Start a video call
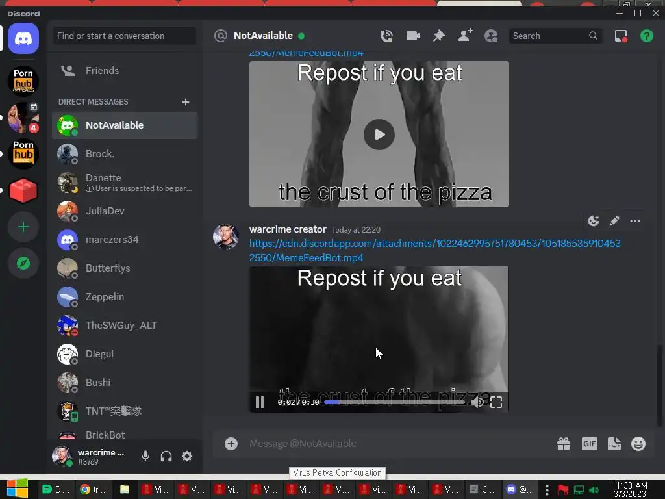665x499 pixels. tap(412, 36)
